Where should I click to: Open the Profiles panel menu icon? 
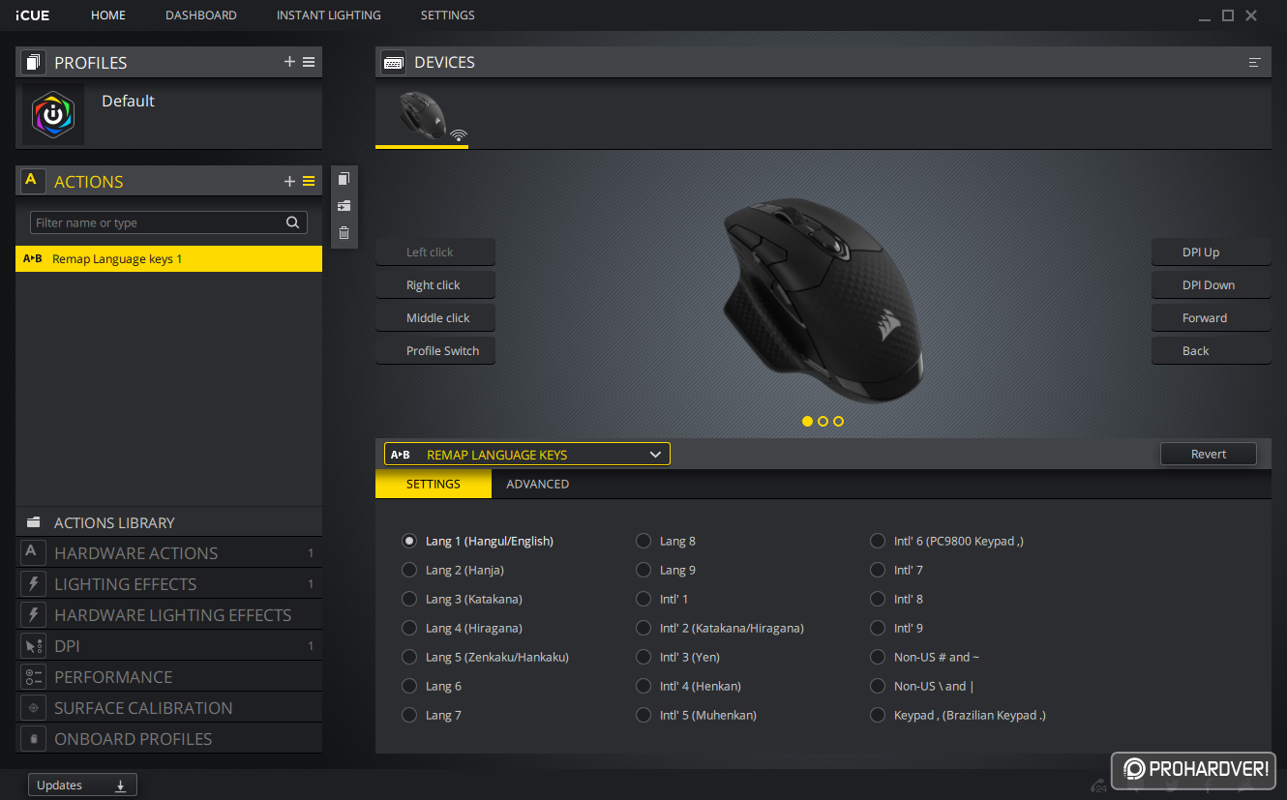point(309,62)
